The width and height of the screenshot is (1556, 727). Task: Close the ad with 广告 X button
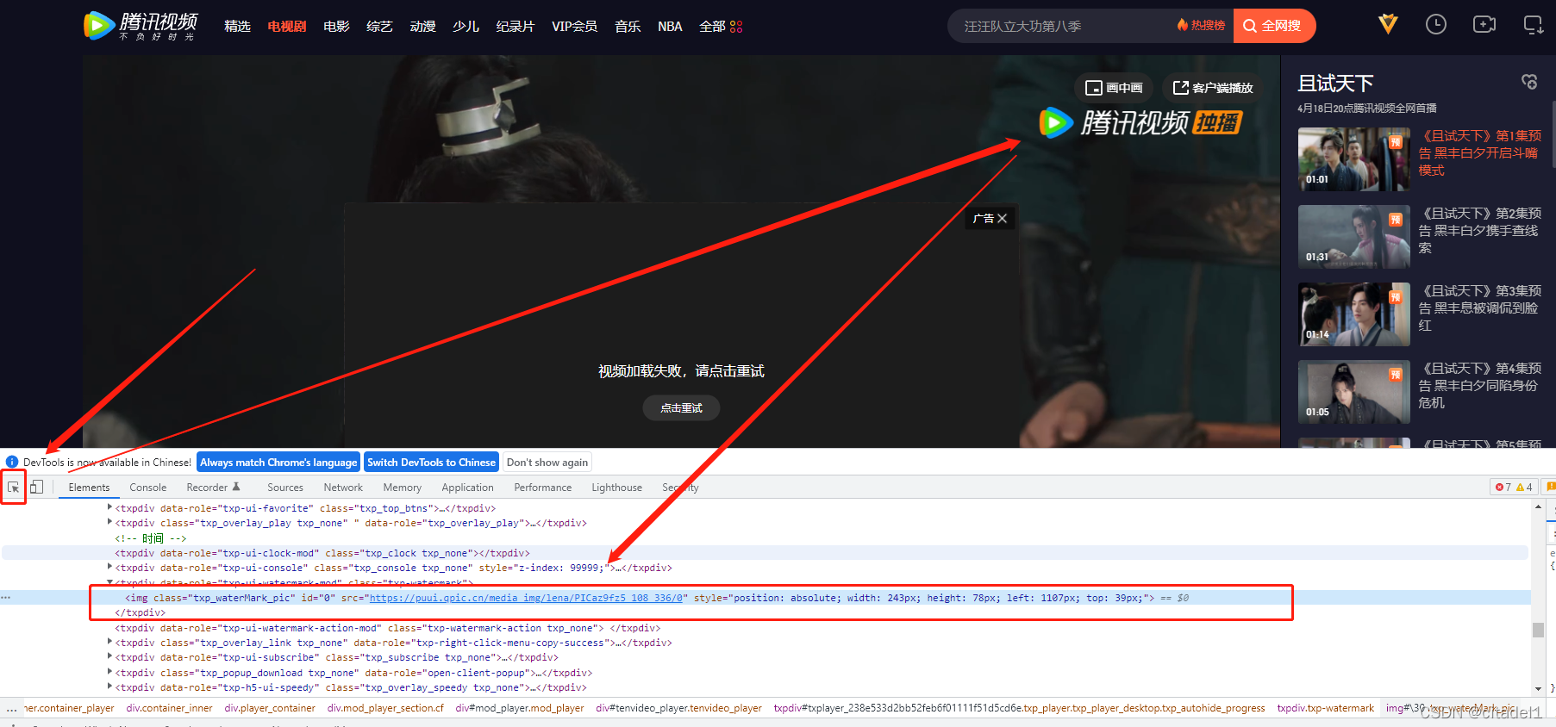coord(990,219)
